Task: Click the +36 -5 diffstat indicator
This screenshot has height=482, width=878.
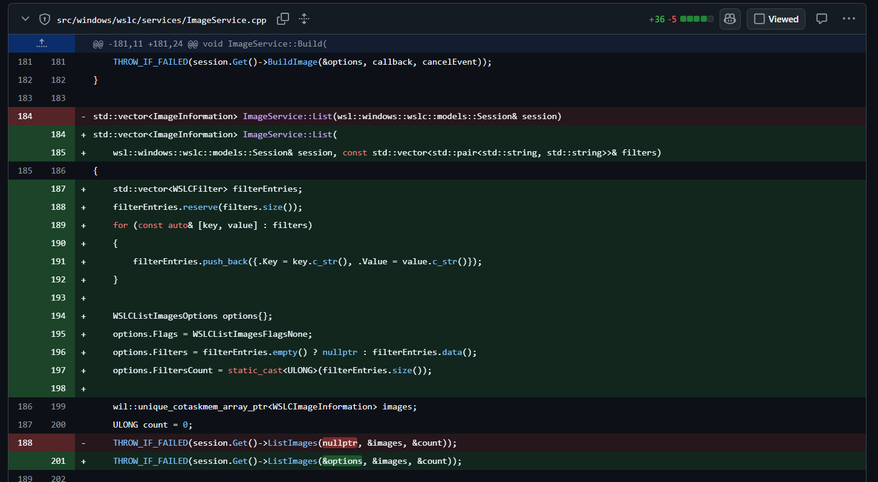Action: pyautogui.click(x=681, y=19)
